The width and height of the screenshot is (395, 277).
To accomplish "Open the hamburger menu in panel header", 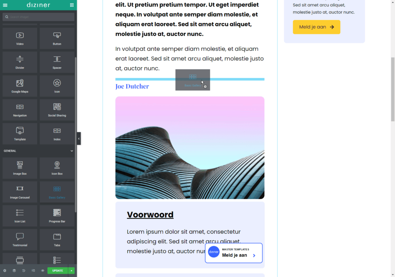I will point(5,5).
